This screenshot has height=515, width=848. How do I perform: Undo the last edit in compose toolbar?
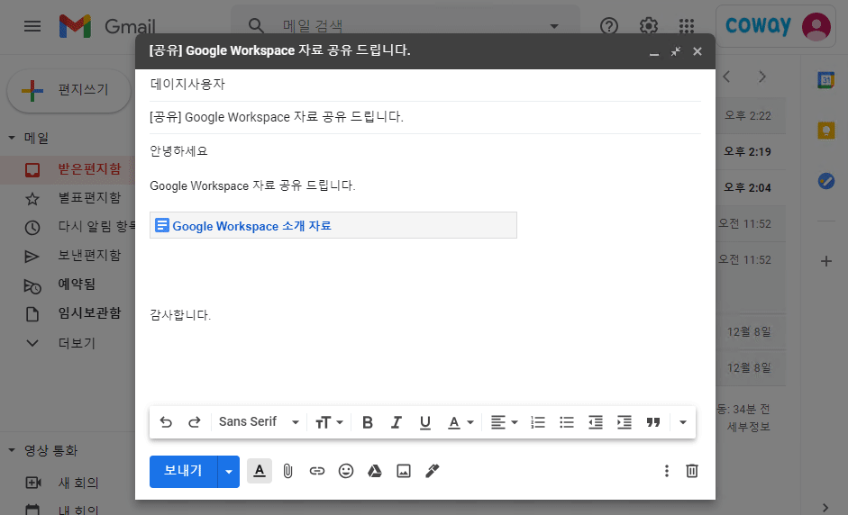166,422
